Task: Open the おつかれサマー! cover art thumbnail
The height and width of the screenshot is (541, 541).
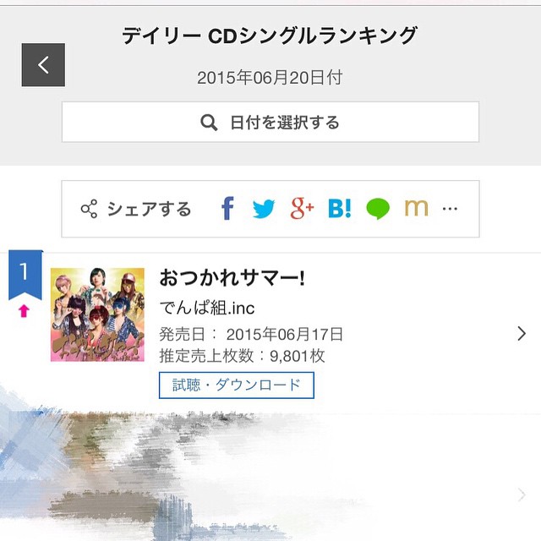Action: [x=97, y=314]
